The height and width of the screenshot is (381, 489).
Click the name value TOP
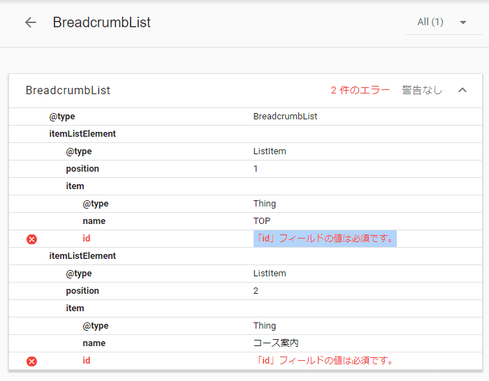262,221
